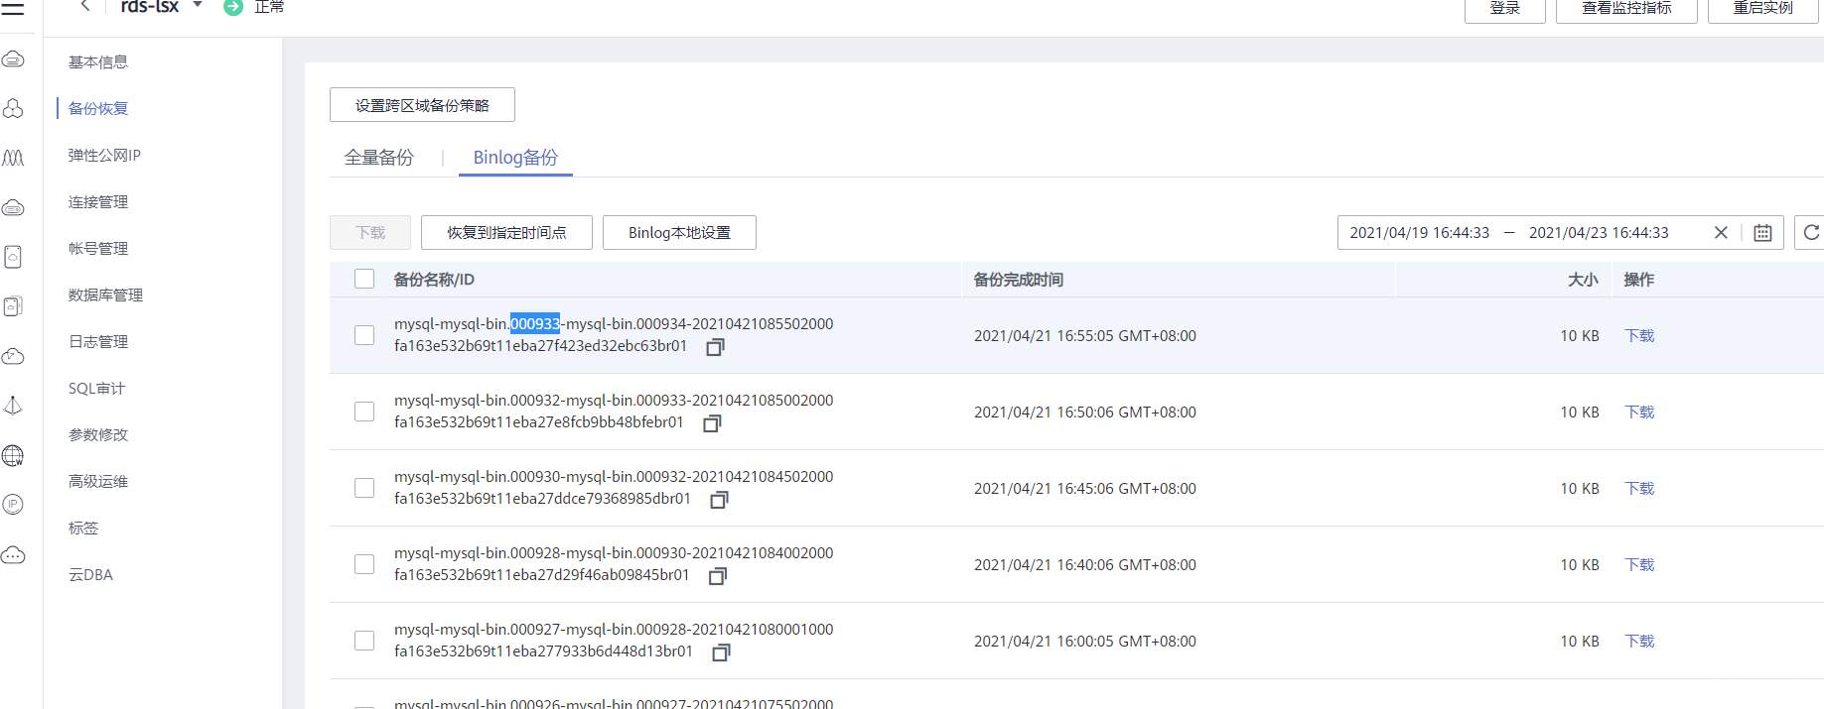This screenshot has height=709, width=1824.
Task: Copy backup ID ending in 985dbr01
Action: 719,500
